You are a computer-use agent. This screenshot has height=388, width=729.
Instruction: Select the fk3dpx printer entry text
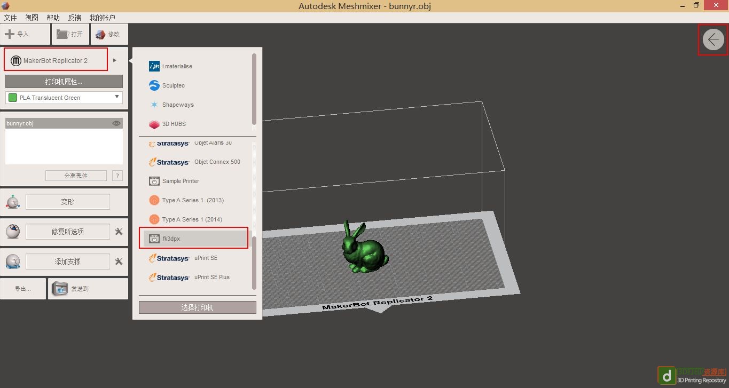point(171,239)
